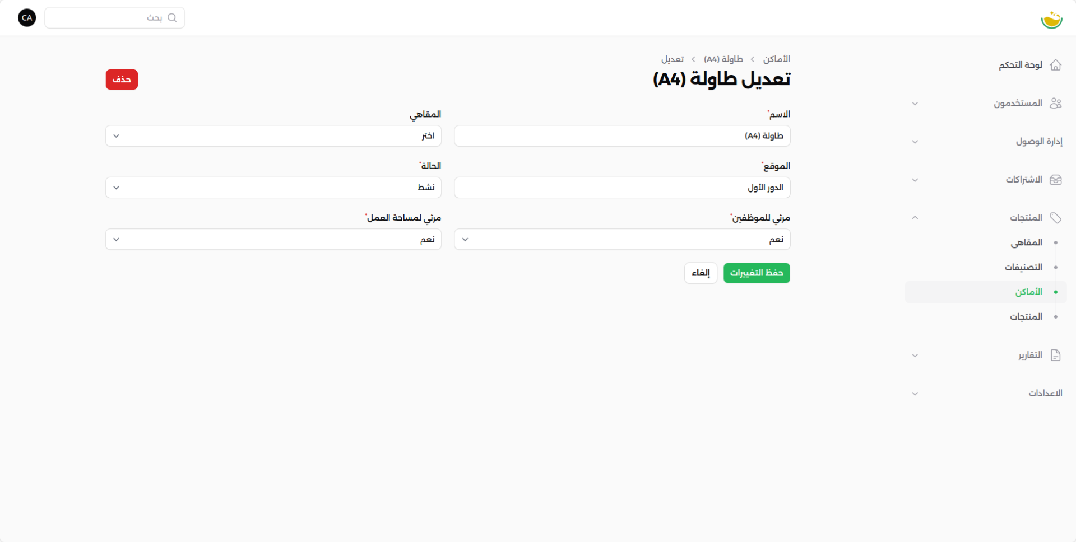Image resolution: width=1076 pixels, height=542 pixels.
Task: Expand the إدارة الوصول section chevron
Action: [915, 142]
